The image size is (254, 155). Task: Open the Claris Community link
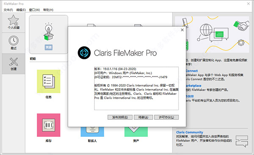[x=190, y=132]
